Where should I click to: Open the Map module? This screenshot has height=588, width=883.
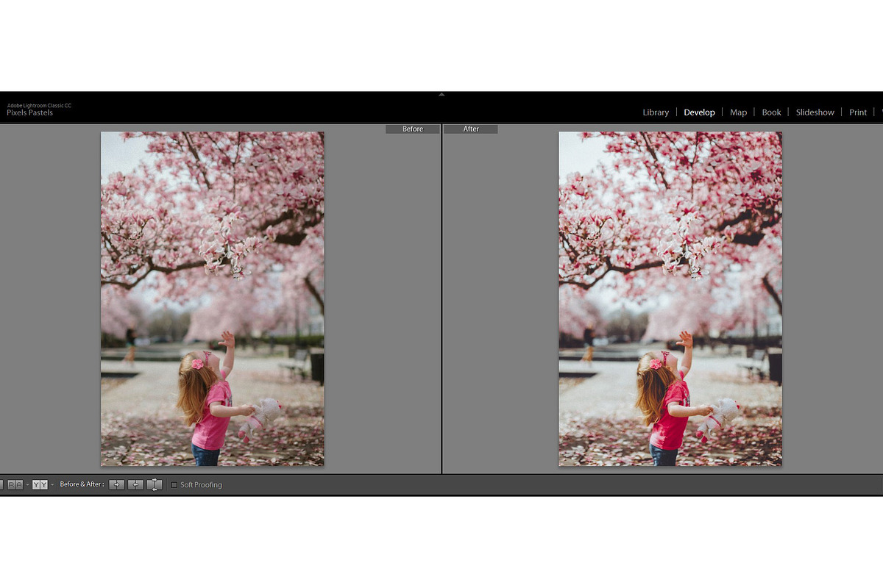click(739, 112)
